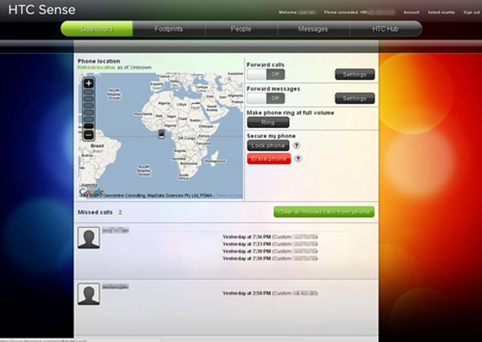
Task: Click first missed caller's avatar
Action: click(89, 238)
